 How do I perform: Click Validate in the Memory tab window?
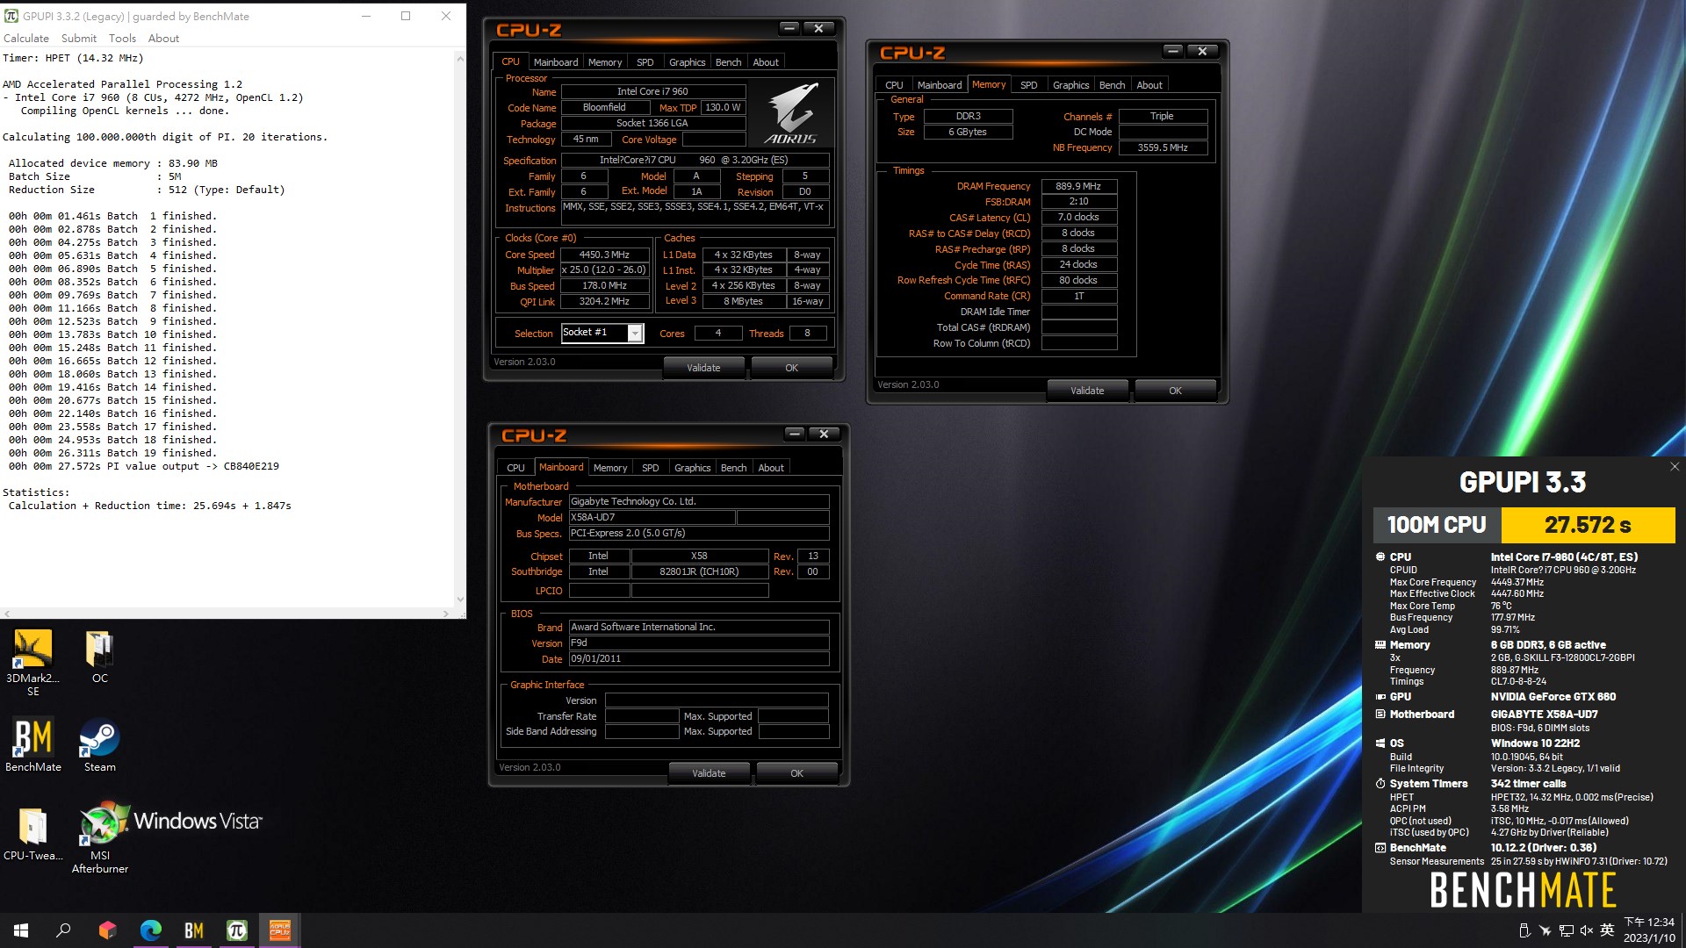coord(1087,391)
